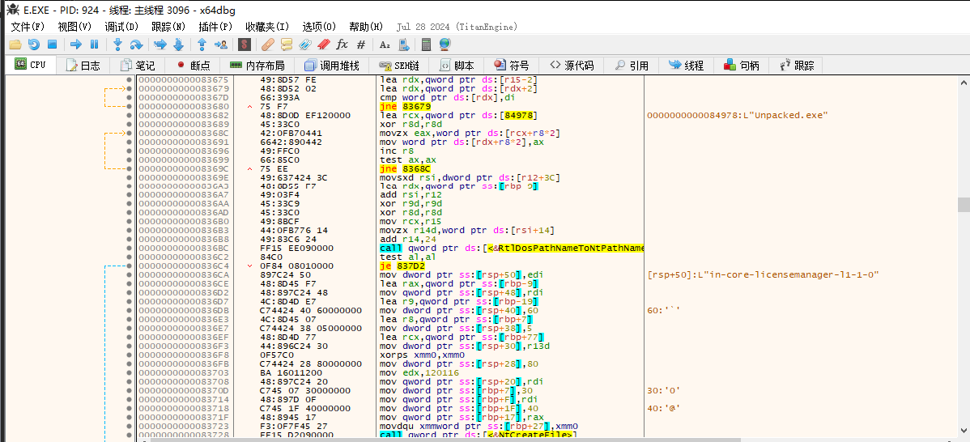Toggle breakpoint bullet at address 00000000000836BC
Screen dimensions: 970x442
tap(129, 248)
